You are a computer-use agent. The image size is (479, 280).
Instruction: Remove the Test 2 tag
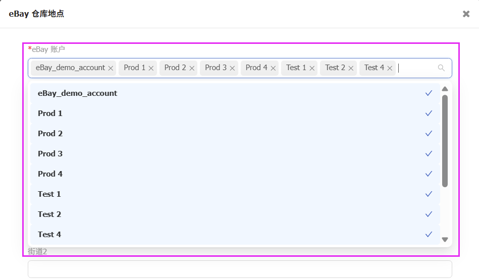pyautogui.click(x=351, y=68)
